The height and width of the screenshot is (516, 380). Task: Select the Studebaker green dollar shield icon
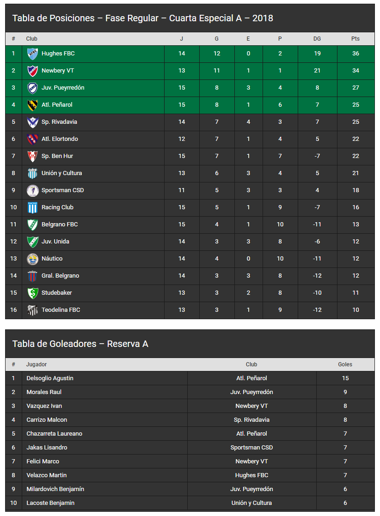tap(32, 293)
